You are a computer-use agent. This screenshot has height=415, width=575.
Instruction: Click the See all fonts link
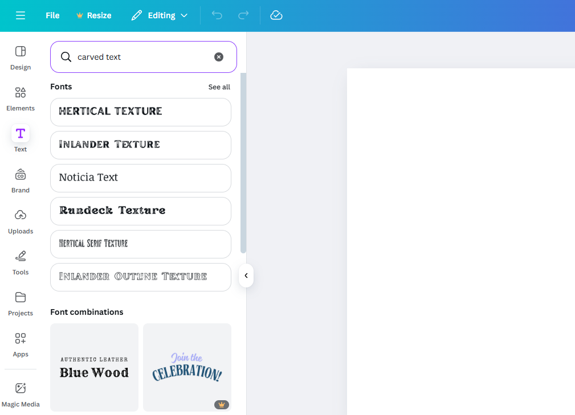click(x=219, y=87)
